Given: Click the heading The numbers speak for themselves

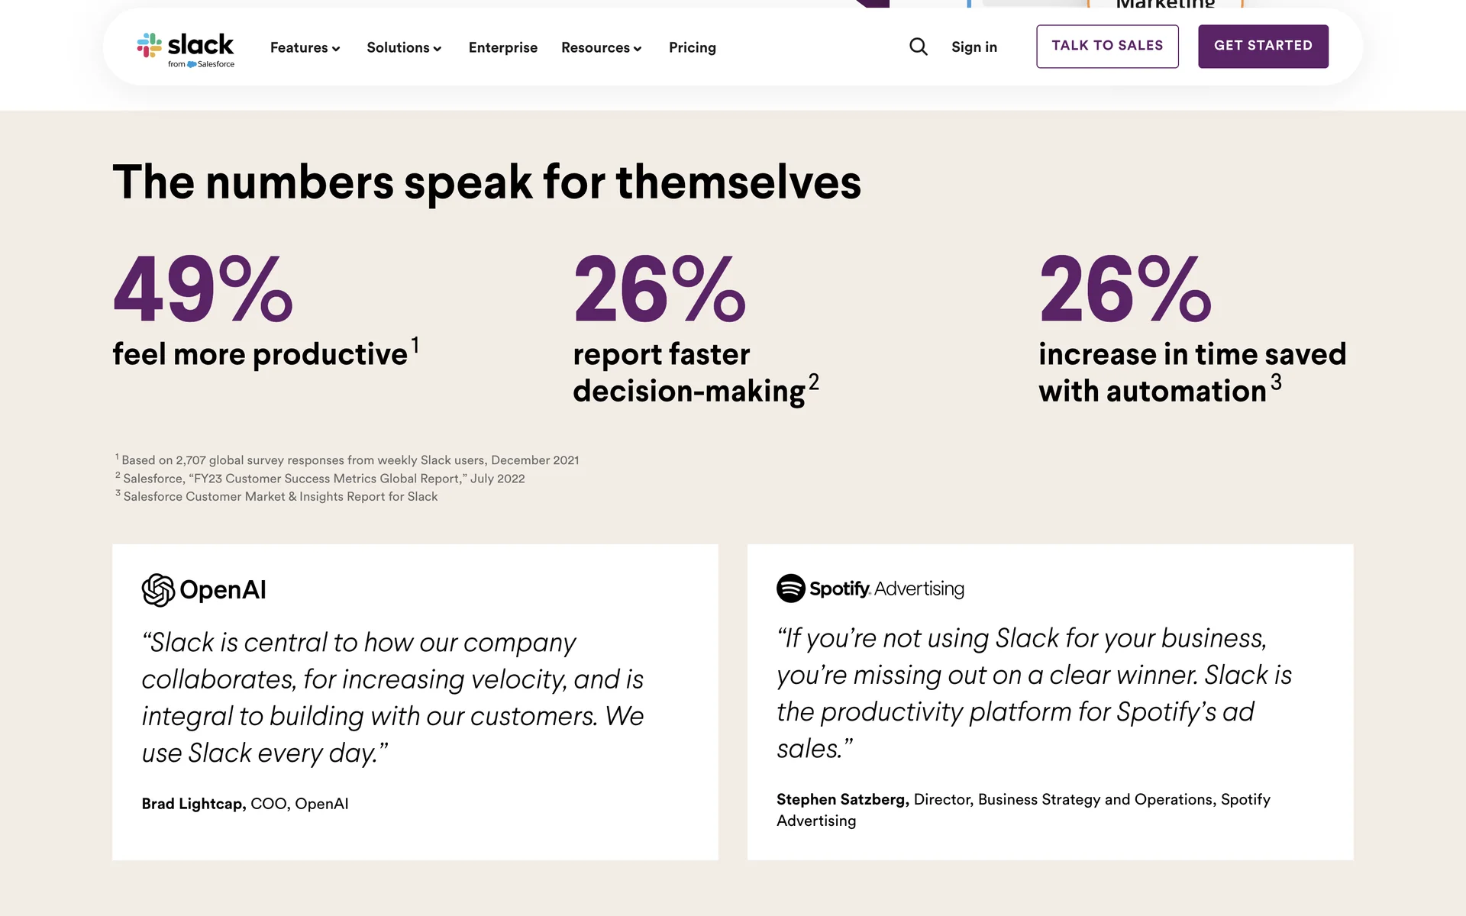Looking at the screenshot, I should coord(487,182).
